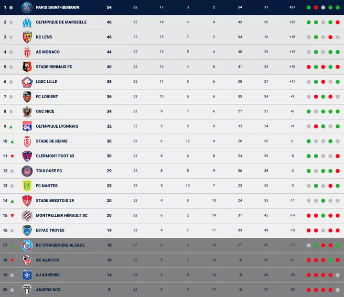Click the FC Nantes yellow badge
The width and height of the screenshot is (344, 297).
27,186
